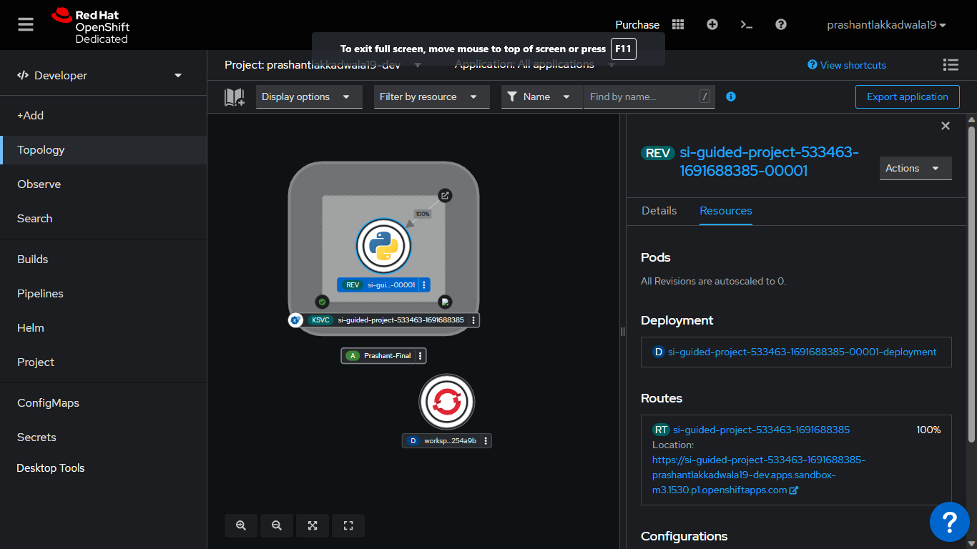The height and width of the screenshot is (549, 977).
Task: Click the quick create plus icon
Action: [x=712, y=24]
